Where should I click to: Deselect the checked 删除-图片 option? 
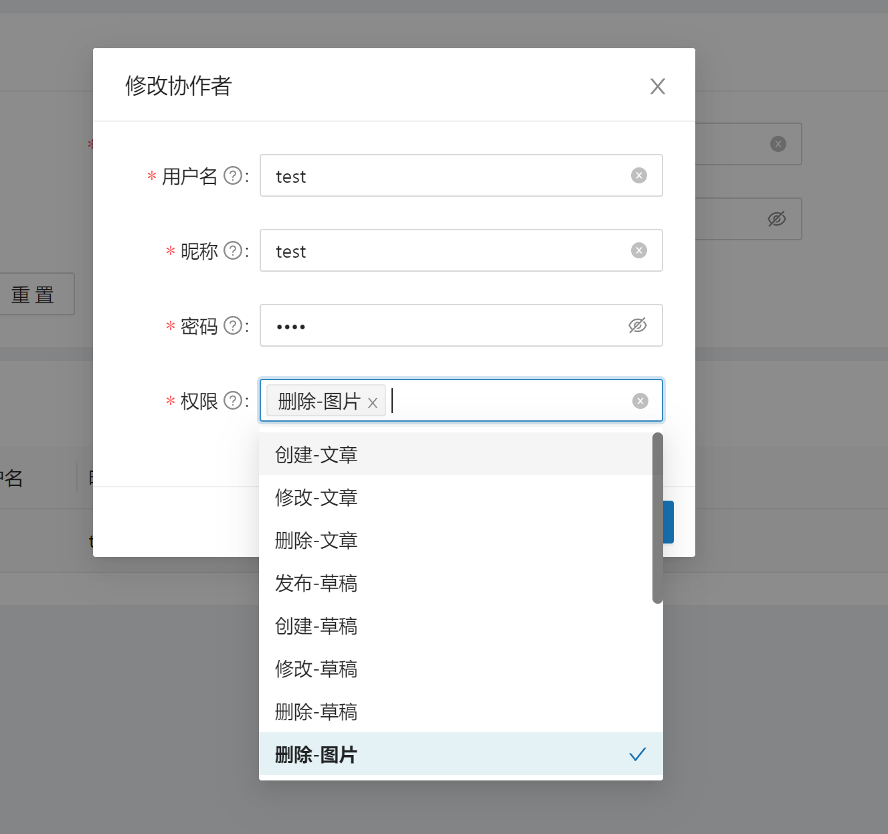(461, 754)
